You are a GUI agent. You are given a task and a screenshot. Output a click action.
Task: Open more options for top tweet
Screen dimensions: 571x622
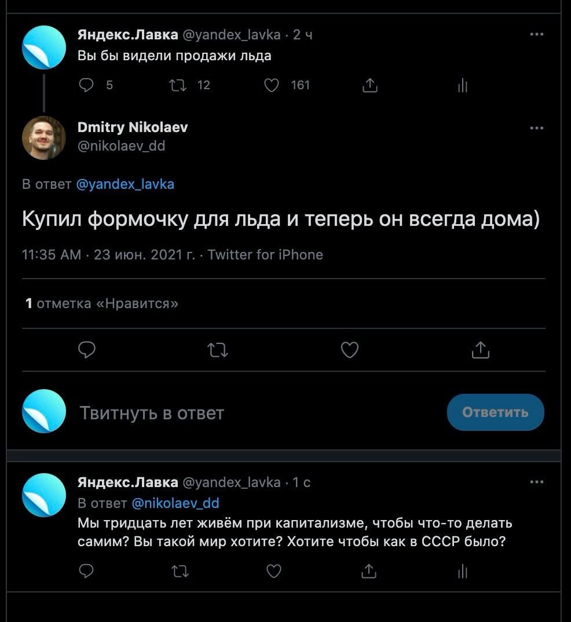tap(536, 35)
